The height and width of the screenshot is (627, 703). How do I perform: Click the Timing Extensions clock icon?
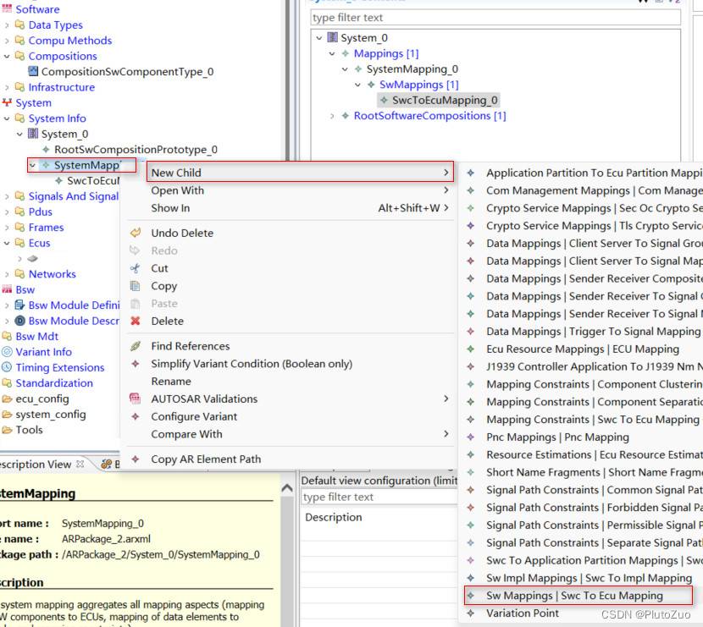(x=7, y=367)
